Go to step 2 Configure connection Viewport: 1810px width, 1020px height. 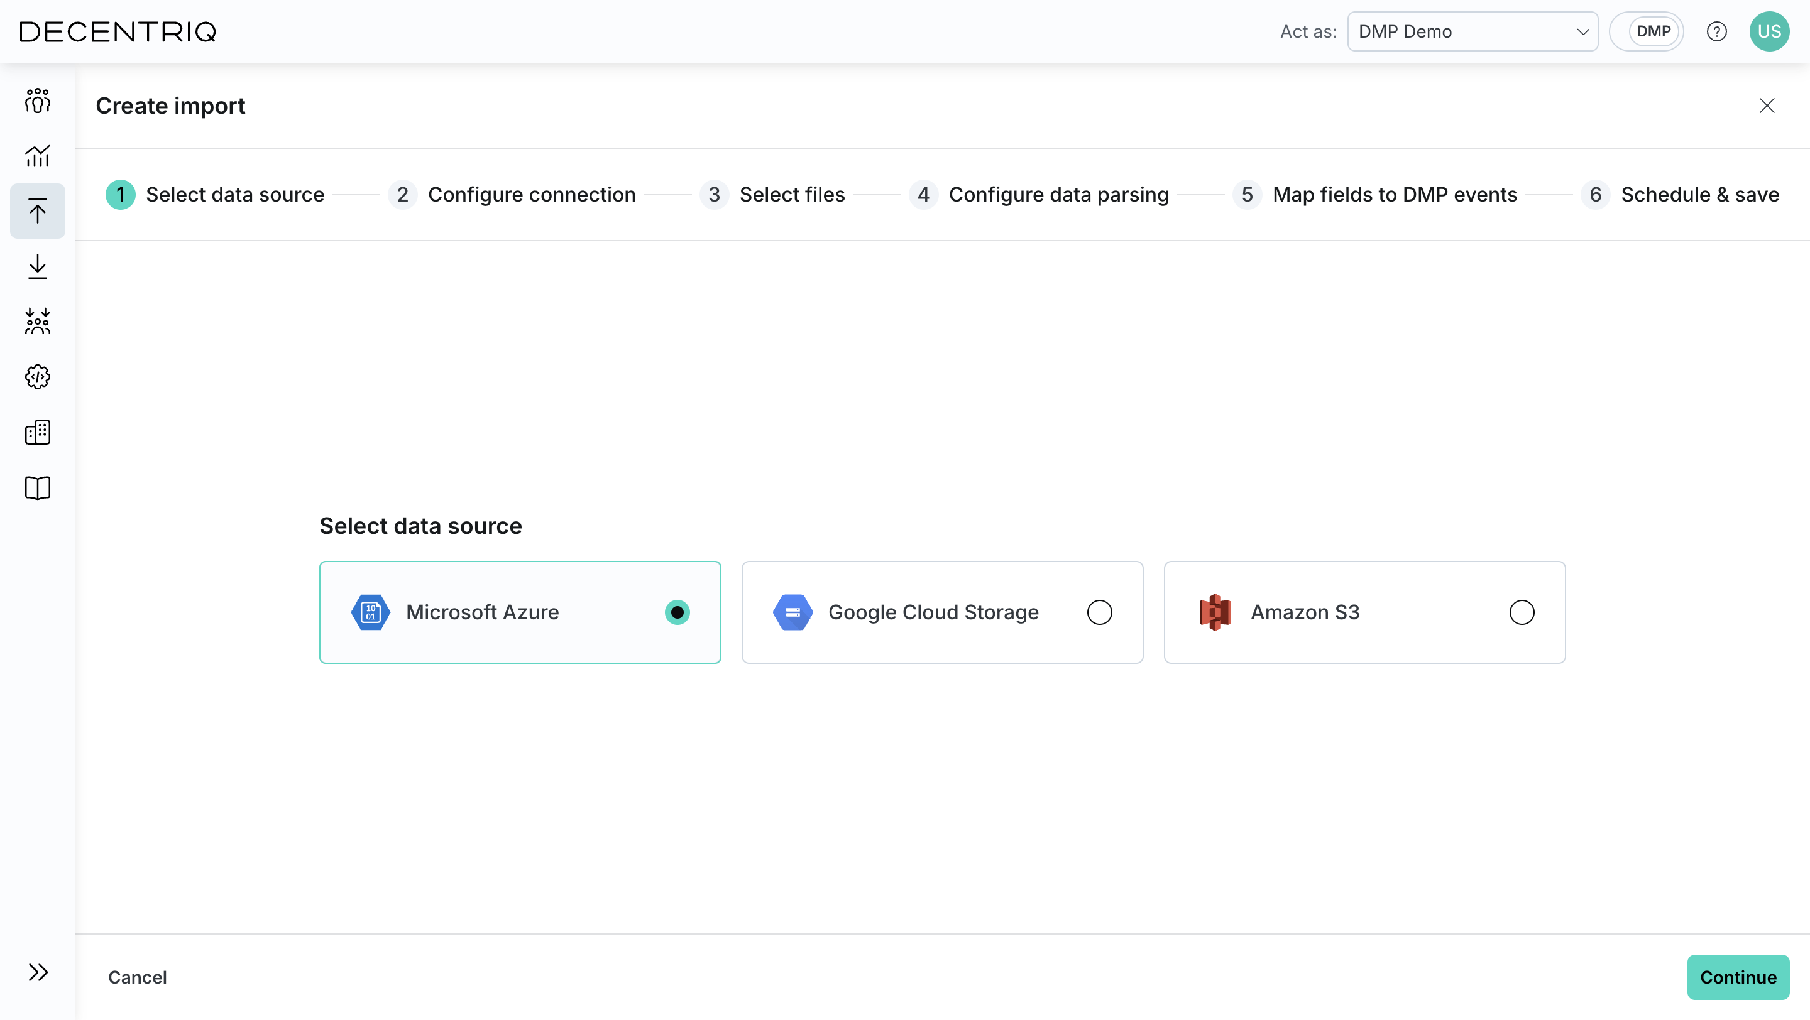coord(512,195)
